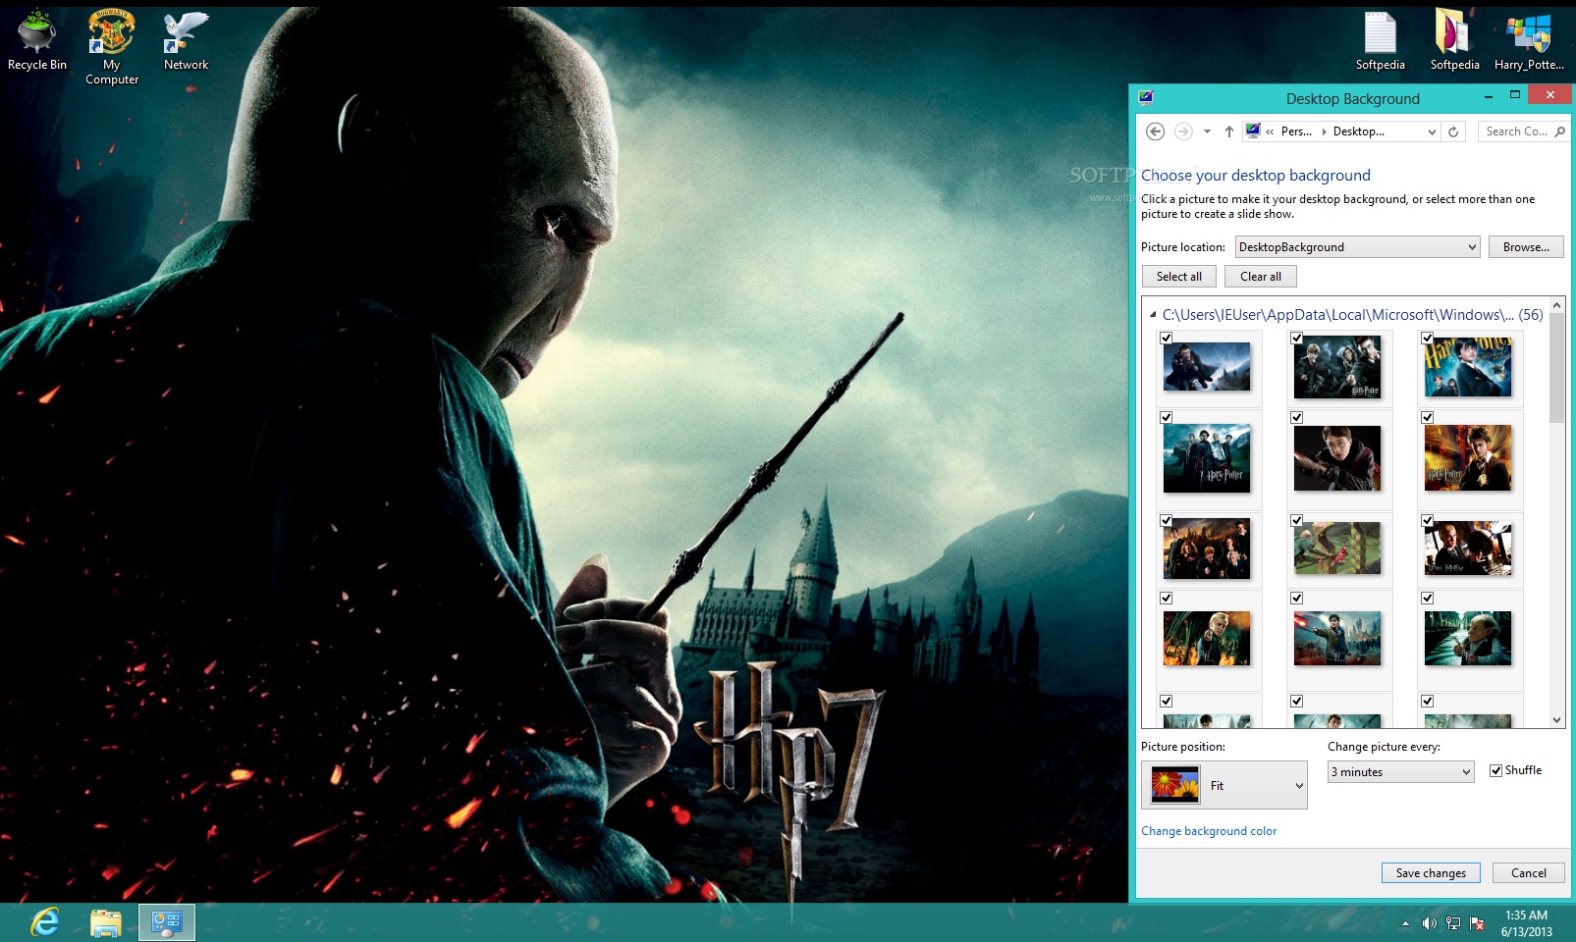Uncheck the teal Harry Potter group wallpaper
Screen dimensions: 1576x942
tap(1166, 417)
